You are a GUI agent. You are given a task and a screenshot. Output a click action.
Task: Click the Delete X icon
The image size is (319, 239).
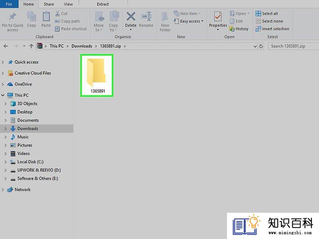pos(131,17)
